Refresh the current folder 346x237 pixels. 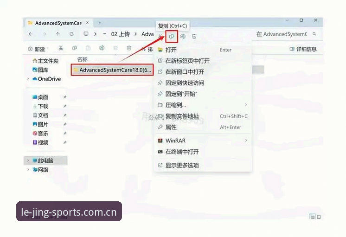tap(71, 34)
